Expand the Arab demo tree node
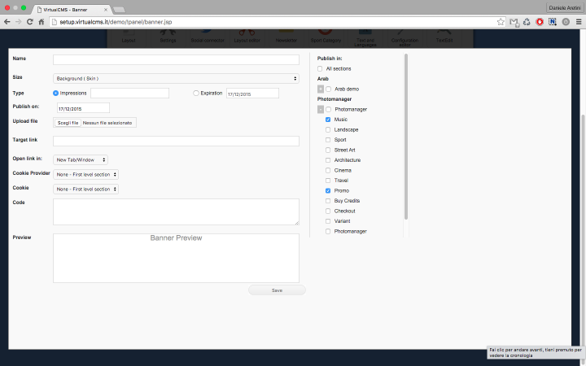This screenshot has width=586, height=366. coord(321,89)
